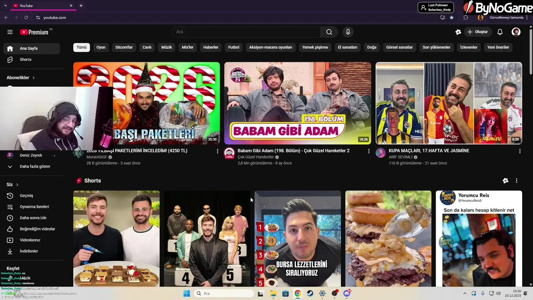Open İndirilenler in sidebar
This screenshot has height=300, width=533.
(32, 251)
